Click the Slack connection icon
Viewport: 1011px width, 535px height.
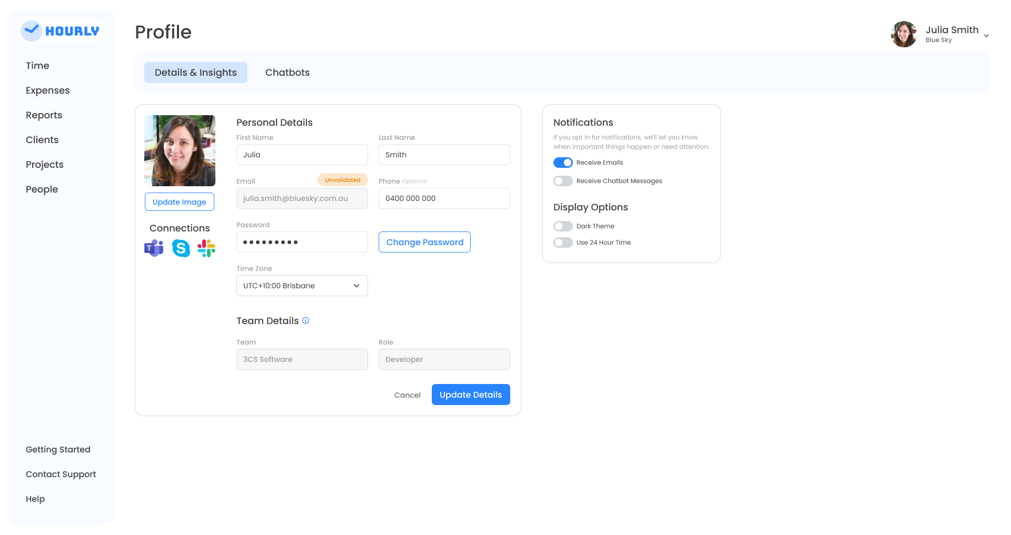coord(206,248)
